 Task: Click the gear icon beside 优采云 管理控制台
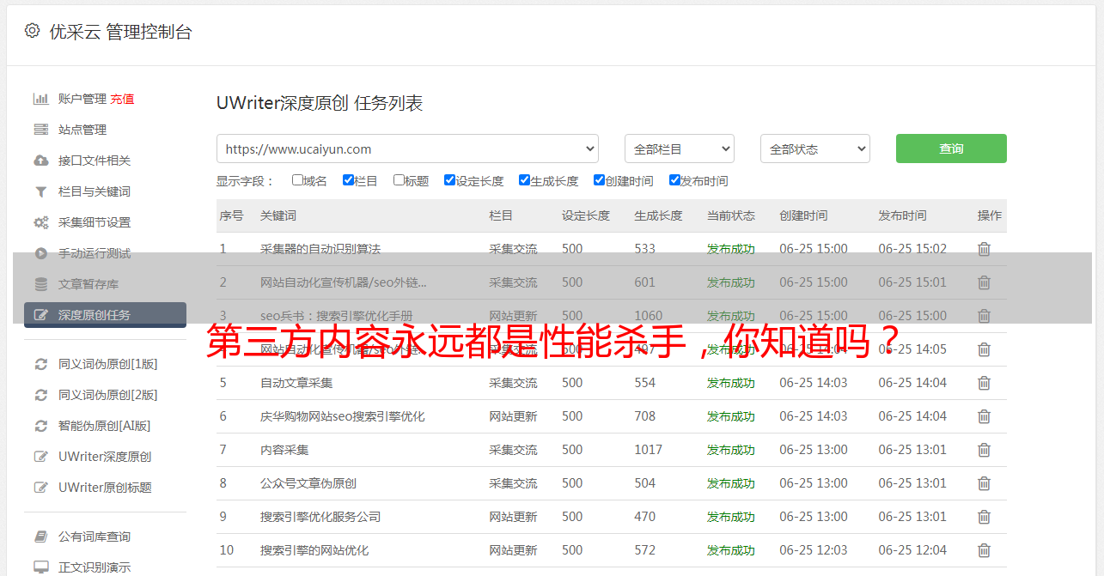point(32,31)
